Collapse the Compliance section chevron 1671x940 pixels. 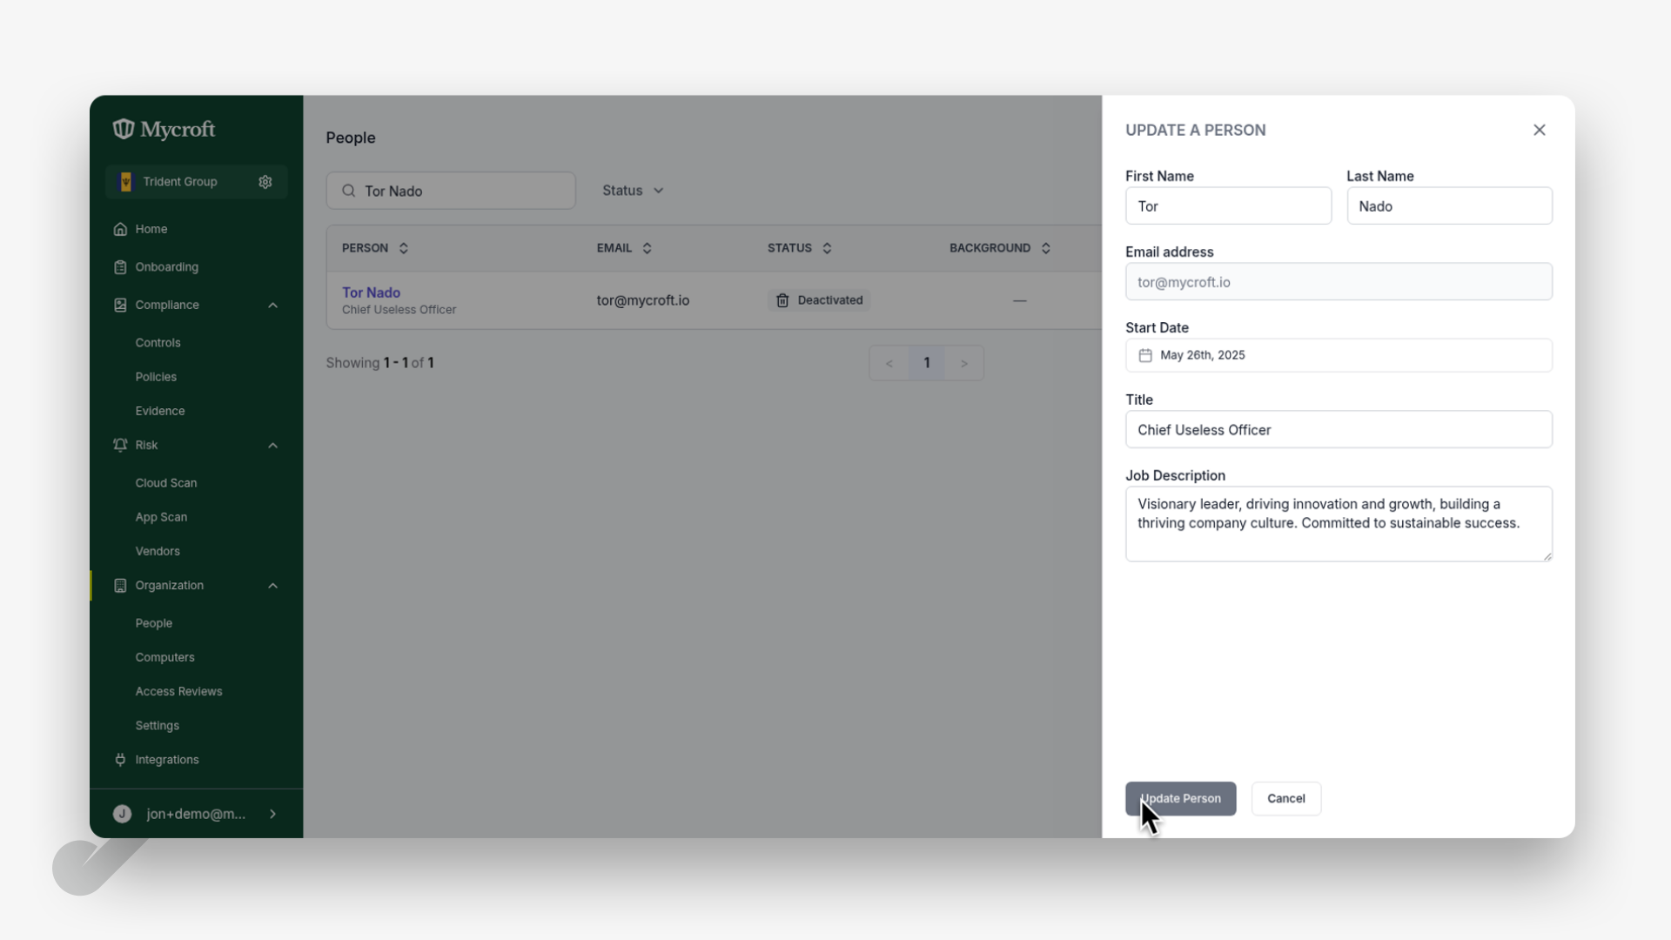[272, 305]
